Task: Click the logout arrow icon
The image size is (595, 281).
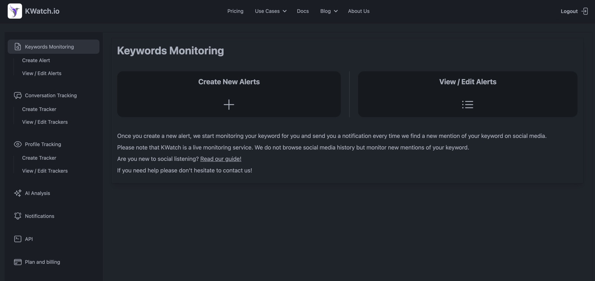Action: (585, 11)
